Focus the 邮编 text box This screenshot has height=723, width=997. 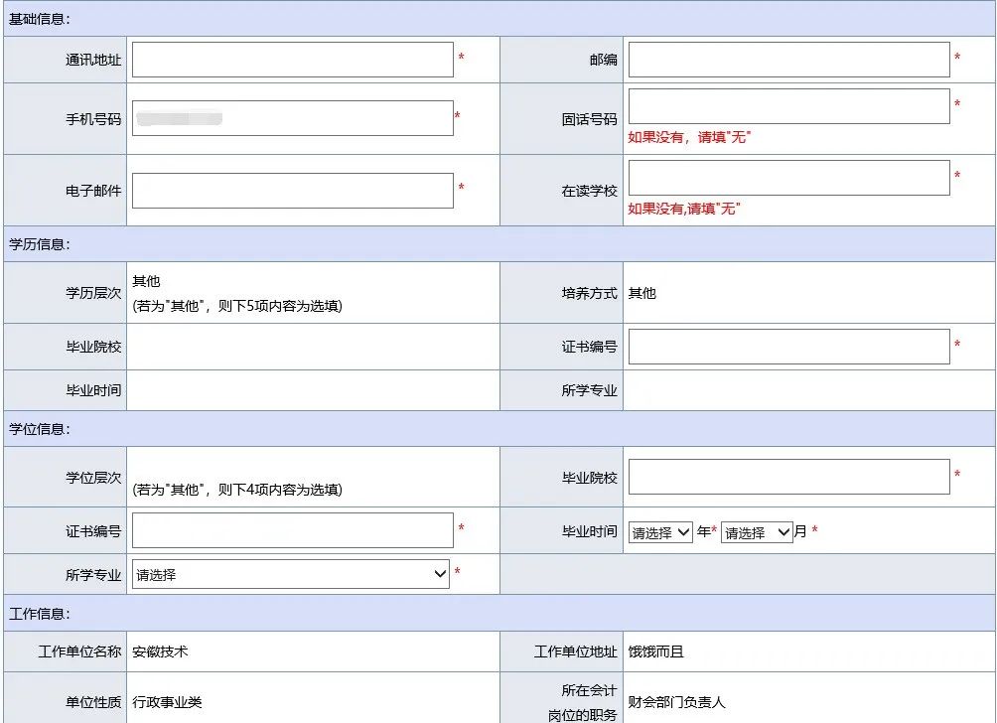click(x=788, y=60)
